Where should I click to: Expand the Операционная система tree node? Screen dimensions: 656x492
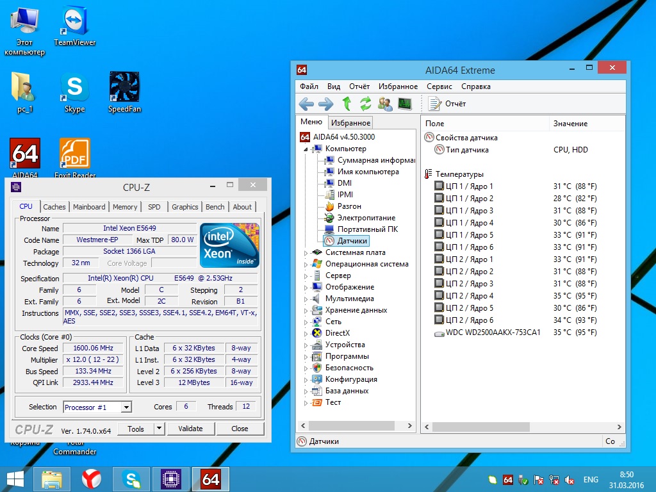pyautogui.click(x=306, y=265)
